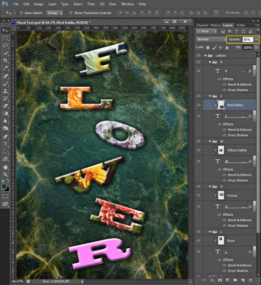Image resolution: width=261 pixels, height=285 pixels.
Task: Choose the Clone Stamp tool
Action: [6, 91]
